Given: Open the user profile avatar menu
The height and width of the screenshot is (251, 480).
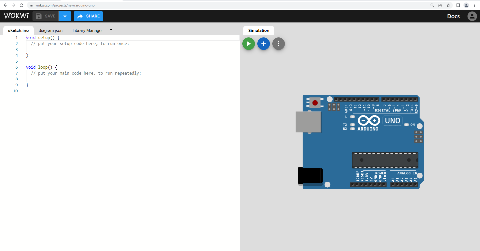Looking at the screenshot, I should 472,16.
